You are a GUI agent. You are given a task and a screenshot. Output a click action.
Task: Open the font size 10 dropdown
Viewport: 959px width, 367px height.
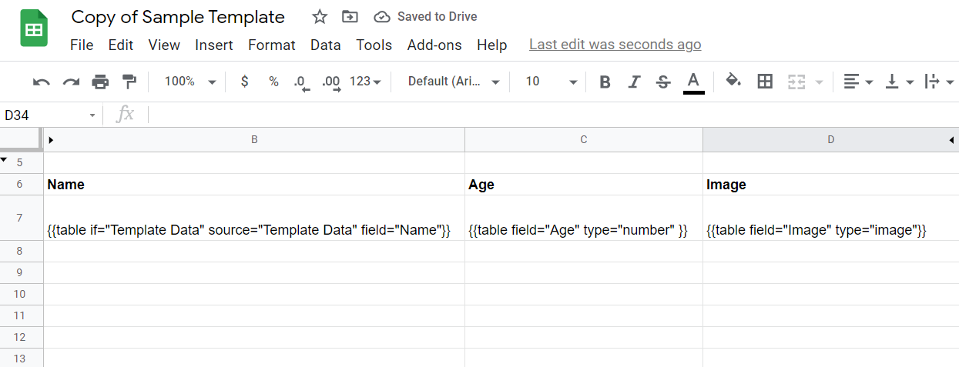coord(550,82)
